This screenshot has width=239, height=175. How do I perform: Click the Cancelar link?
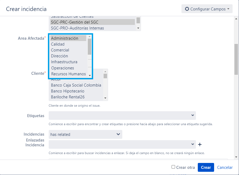[225, 167]
